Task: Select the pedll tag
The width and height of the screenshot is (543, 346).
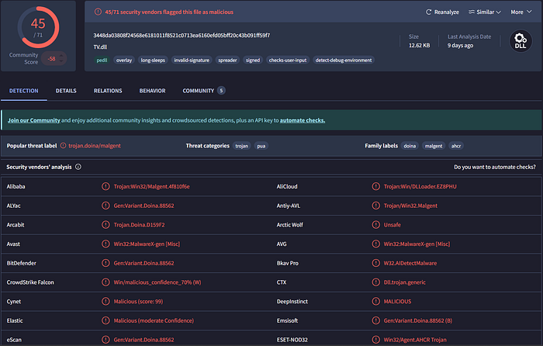Action: [102, 61]
